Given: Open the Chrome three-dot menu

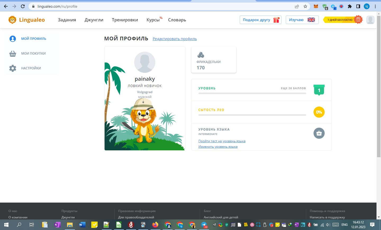Looking at the screenshot, I should click(x=375, y=6).
